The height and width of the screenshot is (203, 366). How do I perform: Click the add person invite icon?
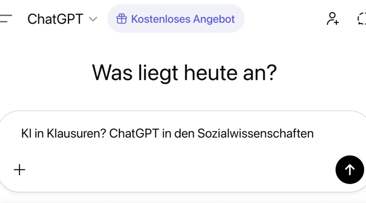pos(333,19)
